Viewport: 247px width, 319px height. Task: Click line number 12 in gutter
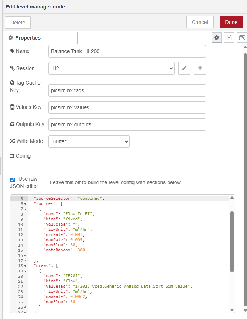[20, 235]
